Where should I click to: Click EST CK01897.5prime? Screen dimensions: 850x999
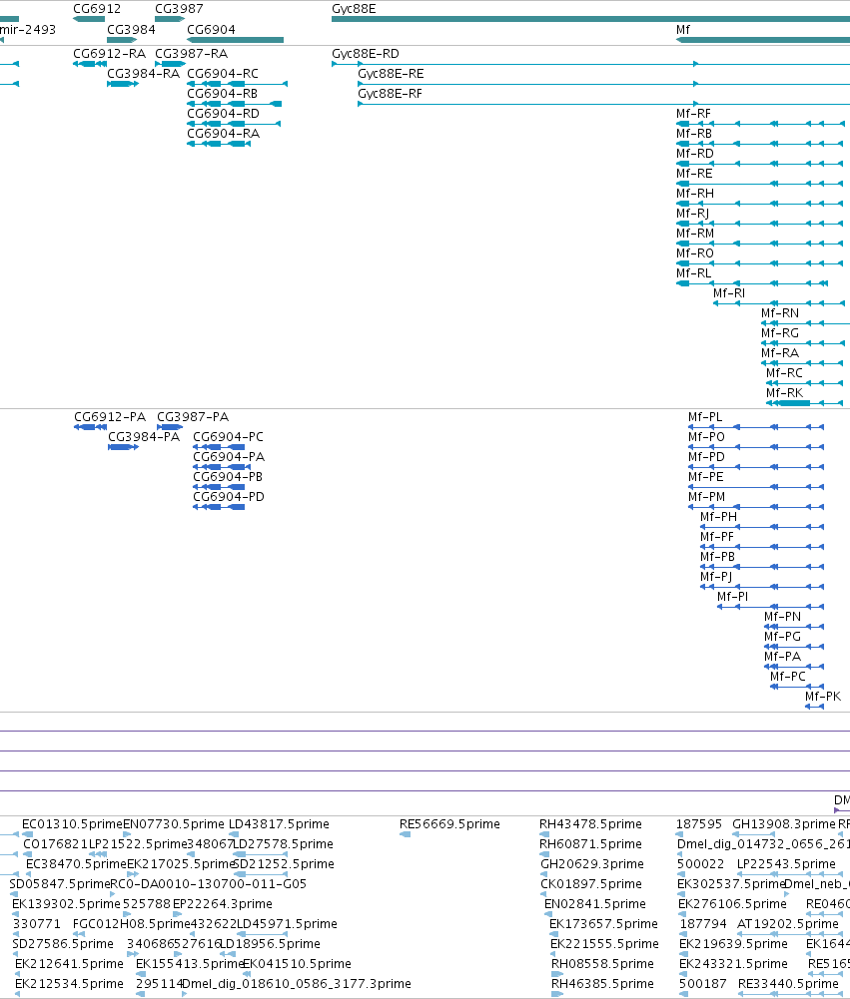click(591, 884)
